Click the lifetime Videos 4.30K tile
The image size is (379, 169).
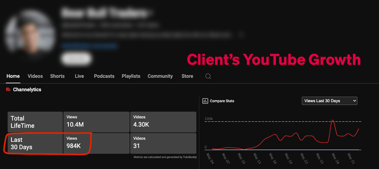click(163, 121)
